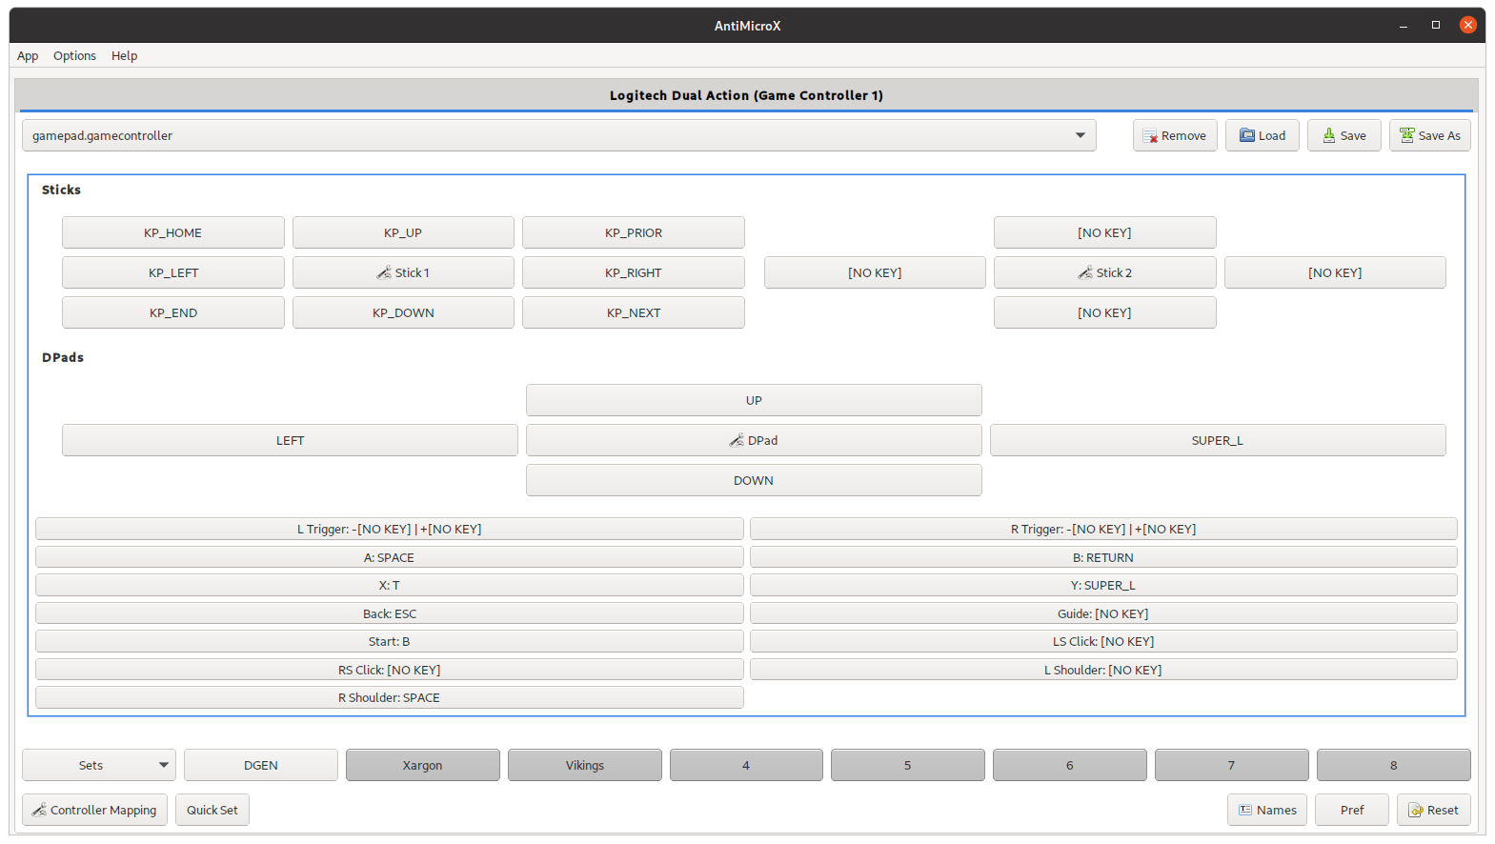Click the A: SPACE button mapping
The width and height of the screenshot is (1495, 844).
click(390, 557)
